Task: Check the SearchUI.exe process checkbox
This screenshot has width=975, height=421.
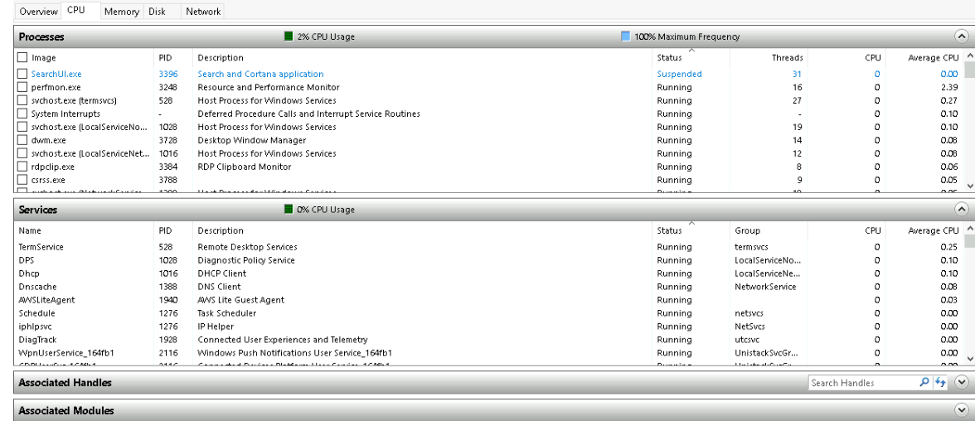Action: tap(23, 74)
